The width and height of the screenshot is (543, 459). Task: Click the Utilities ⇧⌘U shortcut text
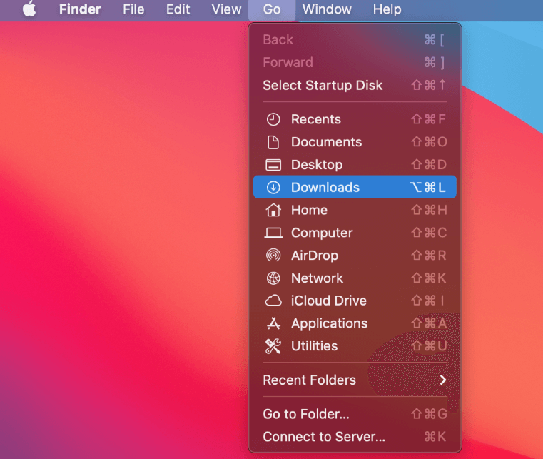click(x=429, y=346)
